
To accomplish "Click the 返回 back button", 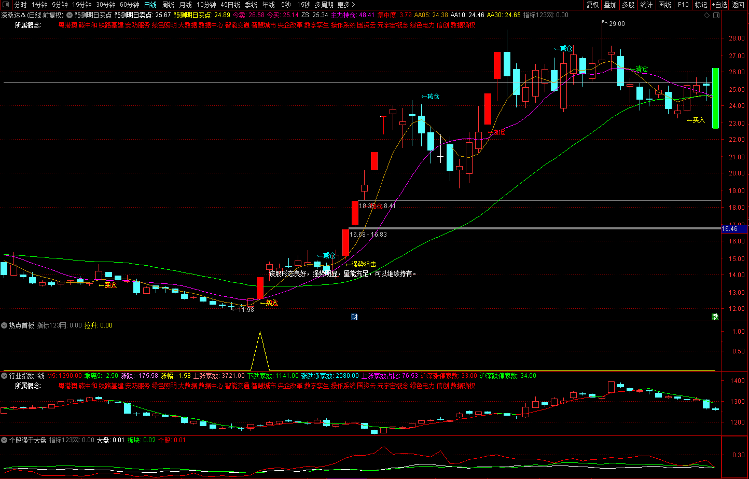I will tap(738, 5).
